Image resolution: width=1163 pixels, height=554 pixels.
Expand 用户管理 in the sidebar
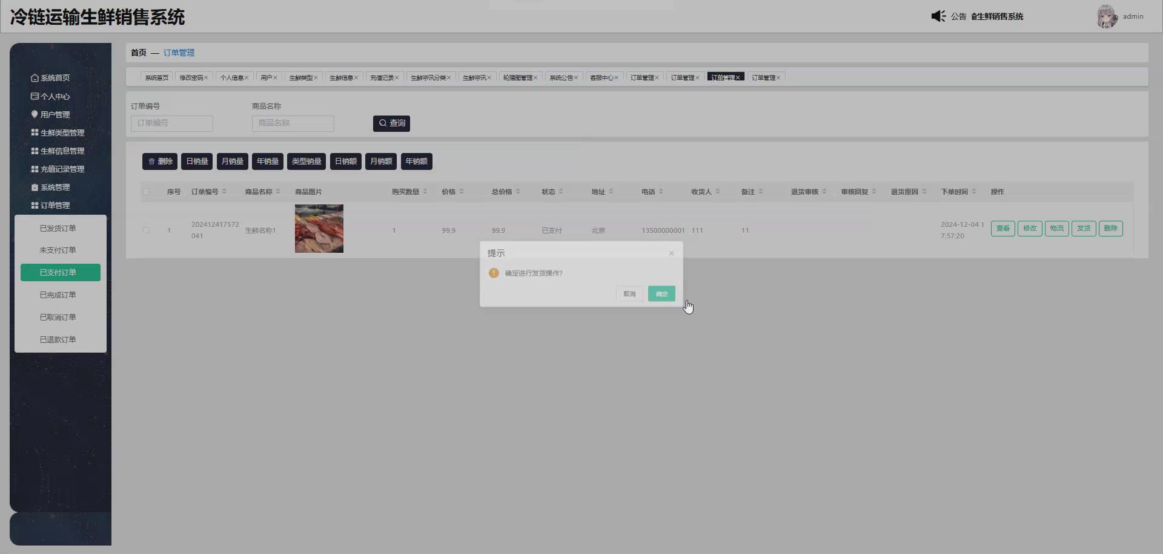pyautogui.click(x=51, y=114)
